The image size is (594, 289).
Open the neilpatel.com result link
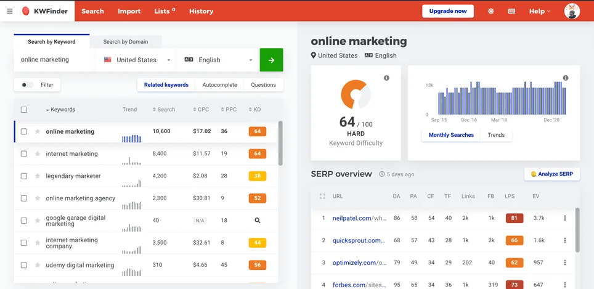pyautogui.click(x=359, y=218)
